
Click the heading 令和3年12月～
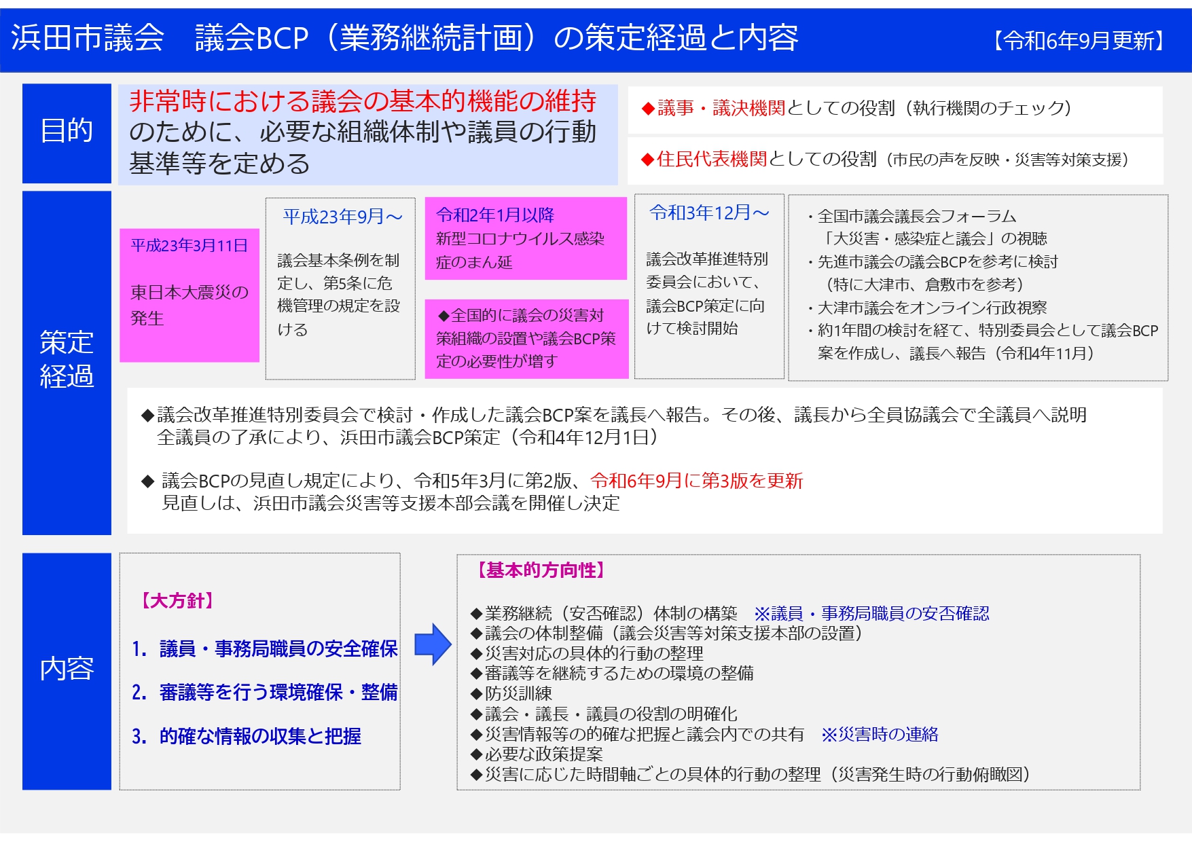pyautogui.click(x=709, y=213)
